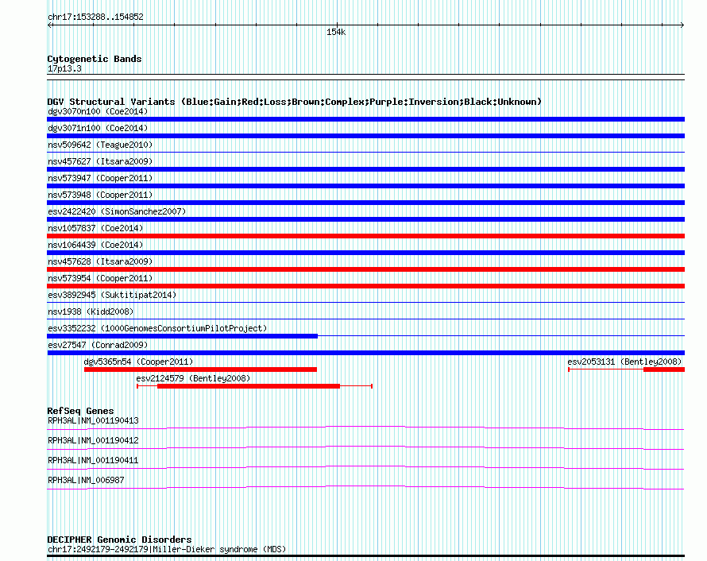Select nsv1057837 (Coe2014) label
This screenshot has height=561, width=707.
coord(95,228)
